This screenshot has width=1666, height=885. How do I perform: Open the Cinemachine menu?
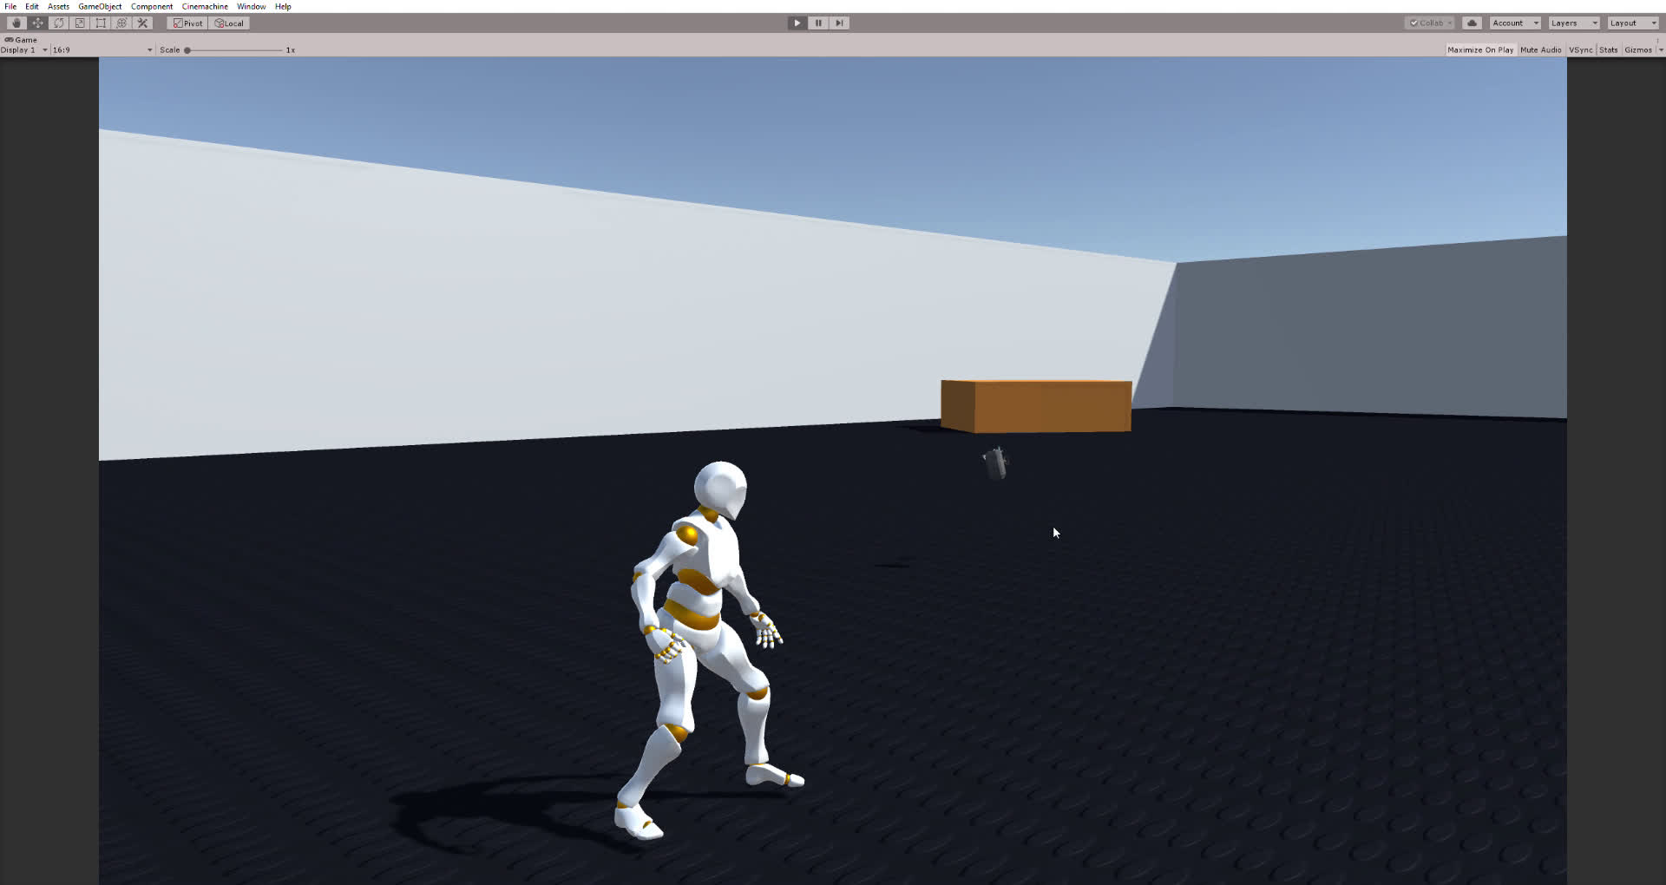205,6
